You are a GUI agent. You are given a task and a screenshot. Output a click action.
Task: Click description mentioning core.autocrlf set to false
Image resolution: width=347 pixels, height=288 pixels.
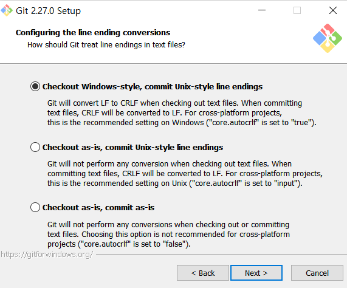tap(168, 235)
